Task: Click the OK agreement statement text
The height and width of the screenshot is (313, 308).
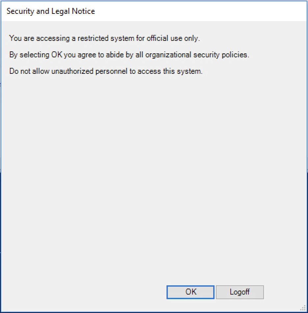Action: click(128, 55)
